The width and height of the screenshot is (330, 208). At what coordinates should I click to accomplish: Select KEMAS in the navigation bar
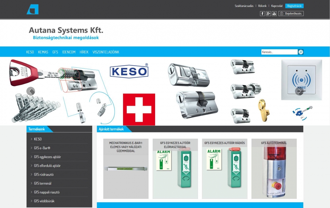pos(43,52)
